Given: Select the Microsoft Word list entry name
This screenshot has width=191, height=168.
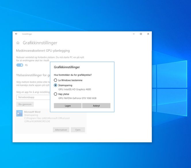Looking at the screenshot, I should (32, 112).
